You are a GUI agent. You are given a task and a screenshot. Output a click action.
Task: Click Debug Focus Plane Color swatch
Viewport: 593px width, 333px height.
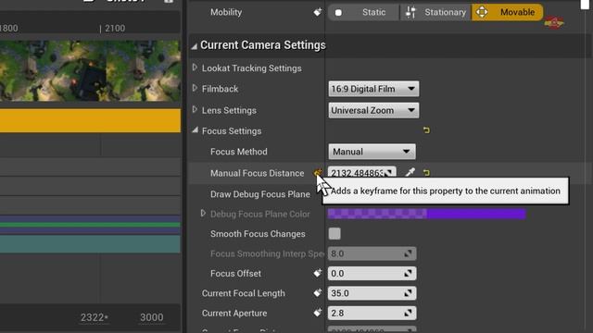tap(426, 214)
